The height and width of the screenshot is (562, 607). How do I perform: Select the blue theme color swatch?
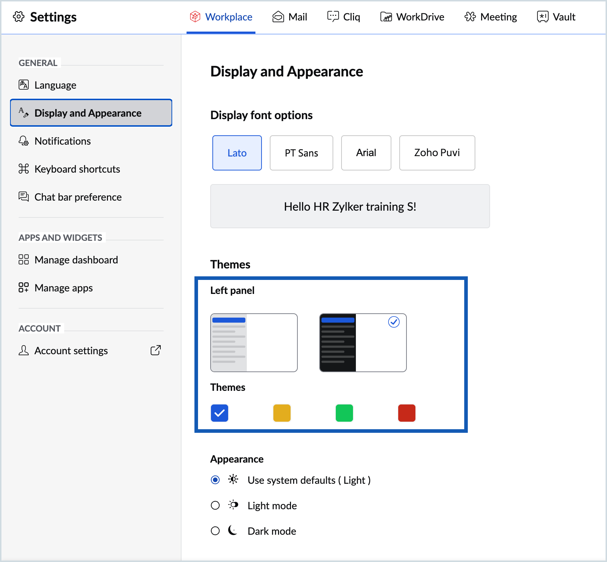220,413
